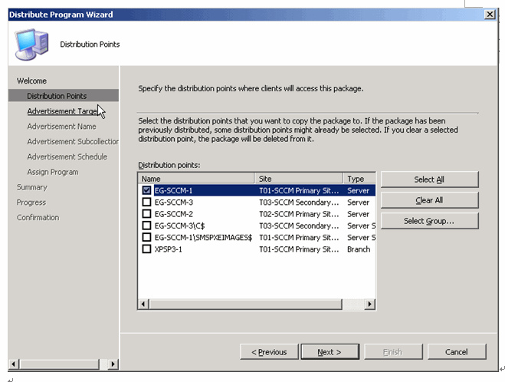
Task: Select the EG-SCCM-1 row name
Action: [174, 190]
